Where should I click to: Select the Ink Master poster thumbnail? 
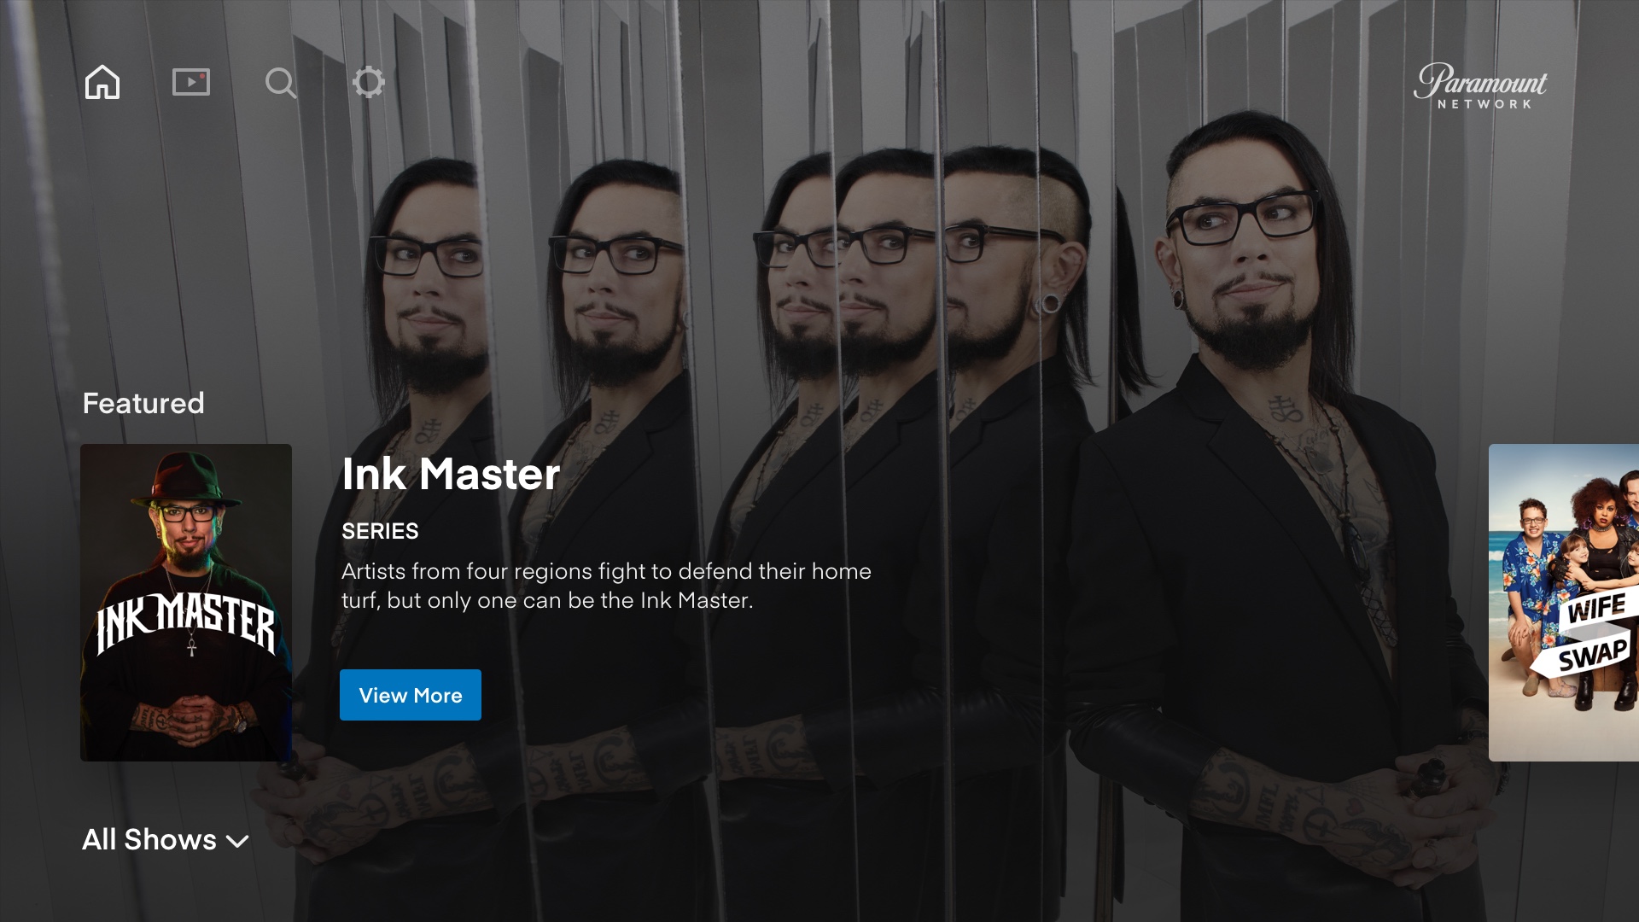(186, 603)
